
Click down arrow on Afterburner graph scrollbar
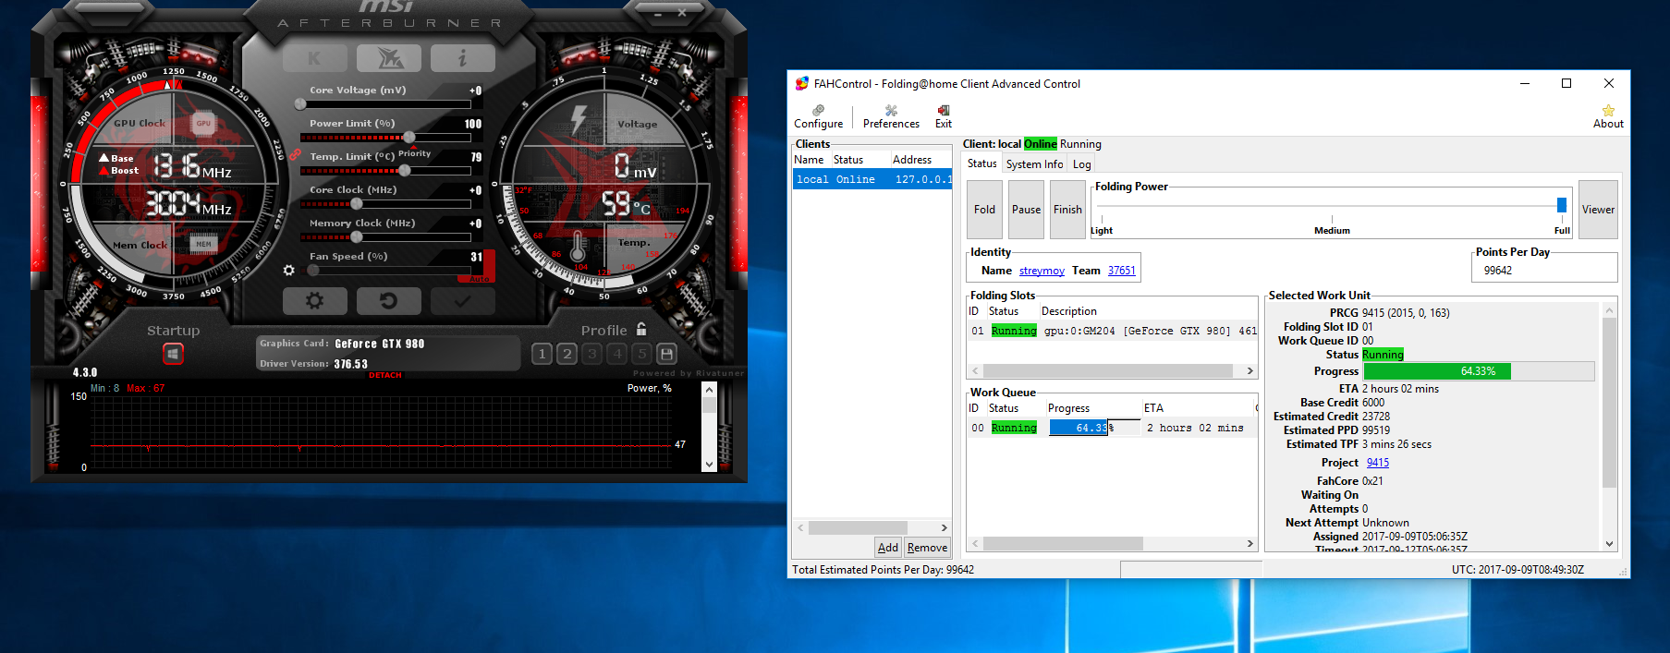[709, 465]
